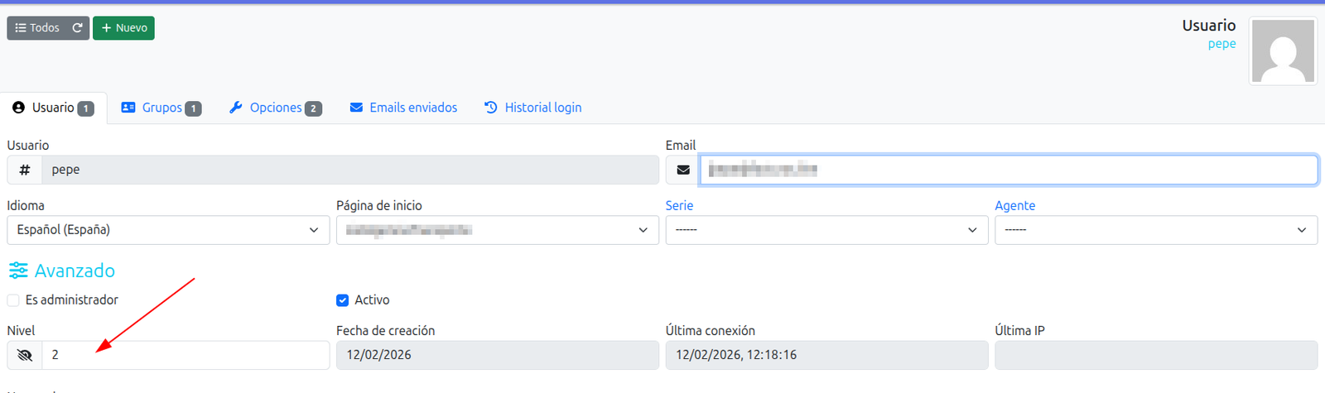Image resolution: width=1325 pixels, height=393 pixels.
Task: Click the Última IP field
Action: coord(1156,355)
